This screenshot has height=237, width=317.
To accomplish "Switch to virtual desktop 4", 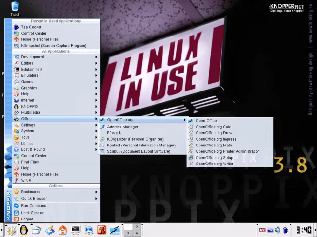I will [137, 233].
